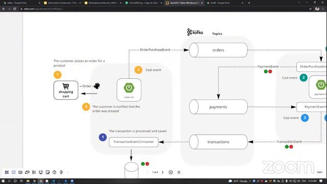Select the TransactionEventConsumer box
Image resolution: width=327 pixels, height=184 pixels.
pos(133,142)
